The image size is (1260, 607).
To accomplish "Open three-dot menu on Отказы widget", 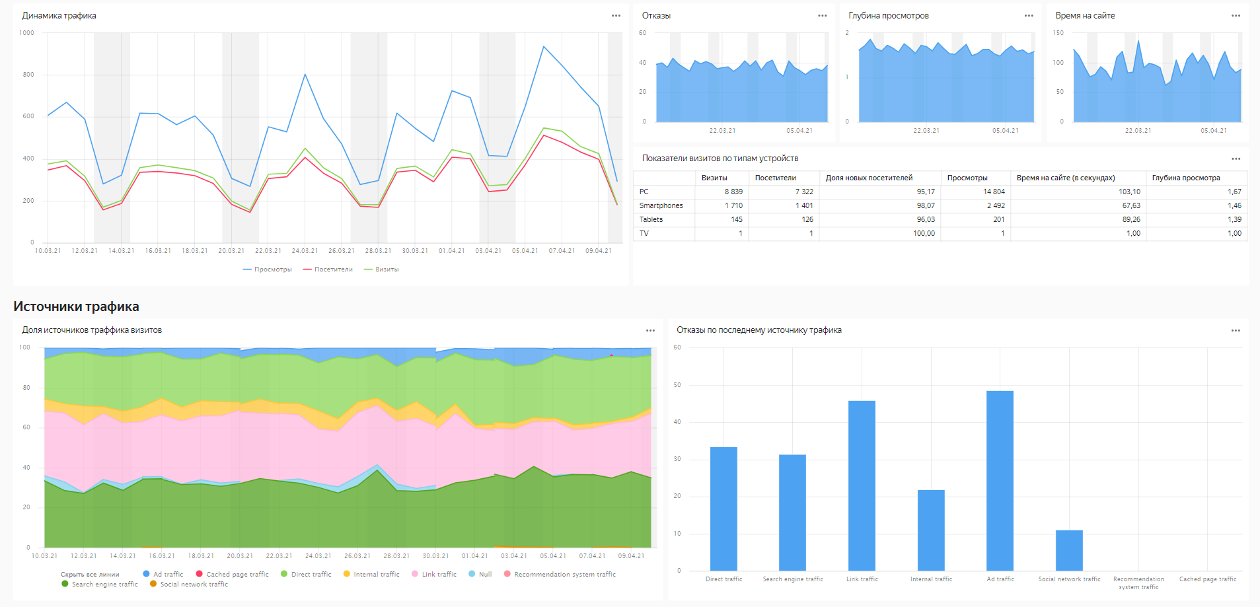I will tap(822, 16).
